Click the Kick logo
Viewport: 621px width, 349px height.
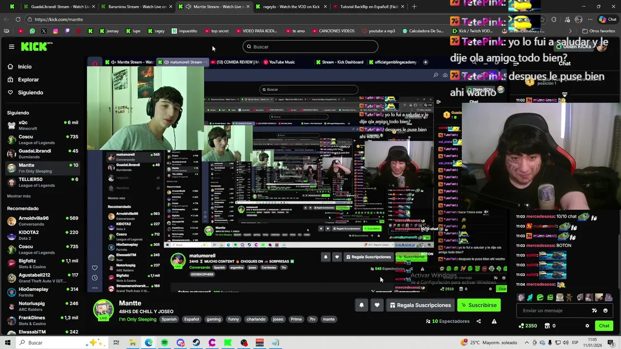pos(37,47)
